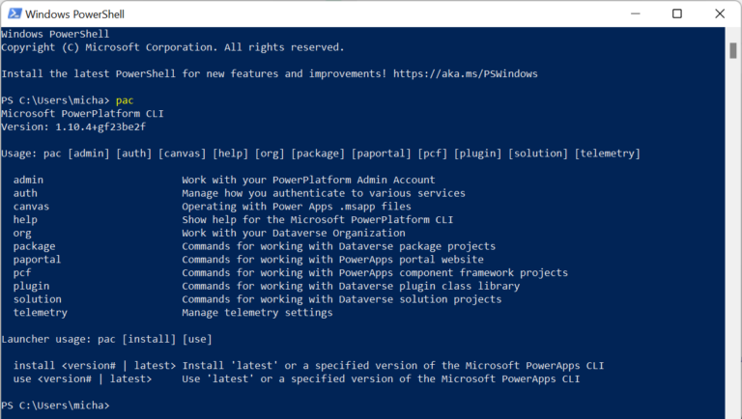Click the 'admin' command in the list

tap(28, 180)
